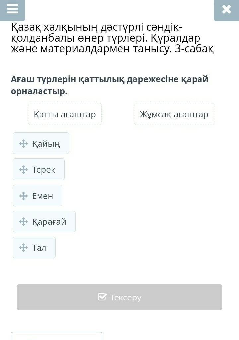Select the Тал word label
Viewport: 239px width, 340px height.
click(x=39, y=248)
